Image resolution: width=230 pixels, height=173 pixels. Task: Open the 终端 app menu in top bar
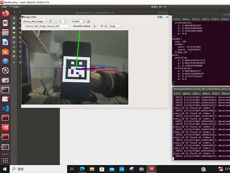[x=15, y=7]
